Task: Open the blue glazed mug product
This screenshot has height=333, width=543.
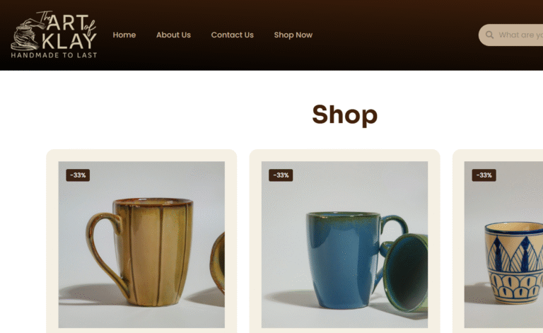Action: click(x=344, y=245)
